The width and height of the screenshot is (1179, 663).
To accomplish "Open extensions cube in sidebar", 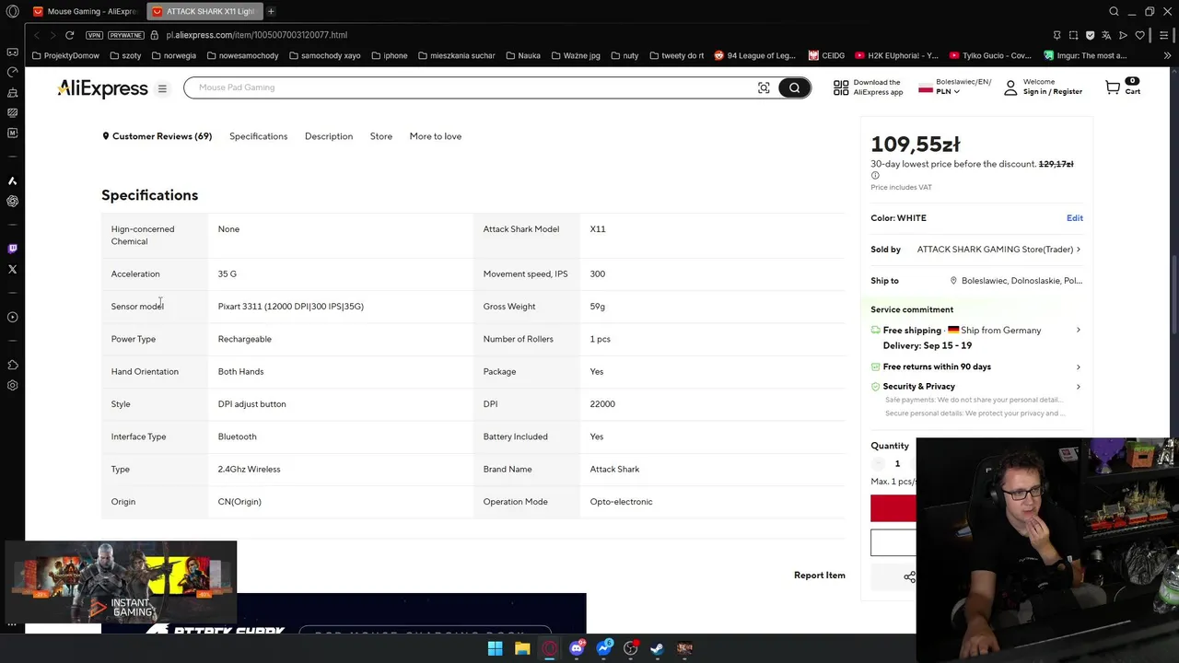I will [x=12, y=365].
